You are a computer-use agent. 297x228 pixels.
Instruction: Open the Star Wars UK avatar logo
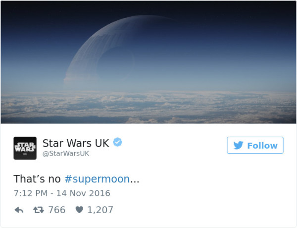click(x=25, y=148)
